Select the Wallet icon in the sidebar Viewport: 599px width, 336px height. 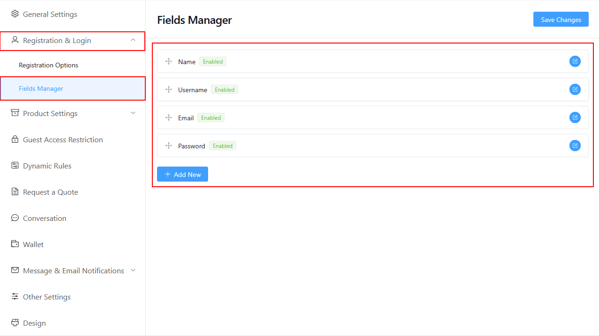15,244
